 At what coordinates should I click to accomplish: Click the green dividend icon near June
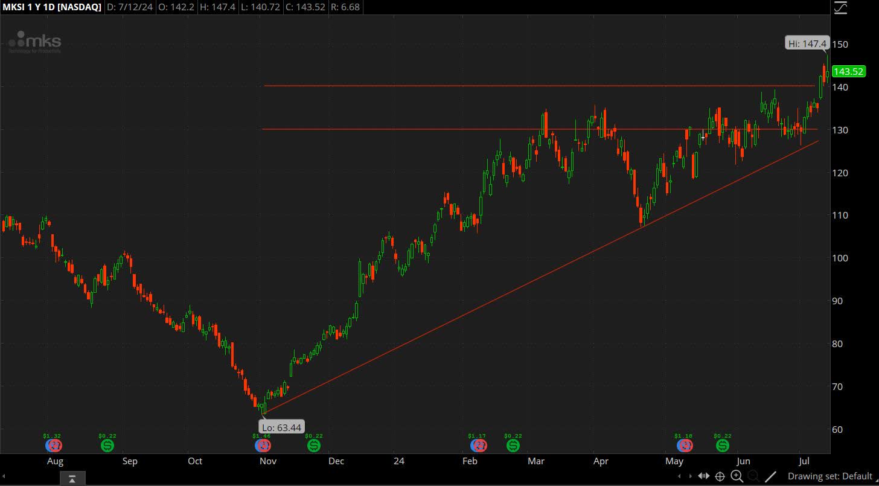coord(723,446)
